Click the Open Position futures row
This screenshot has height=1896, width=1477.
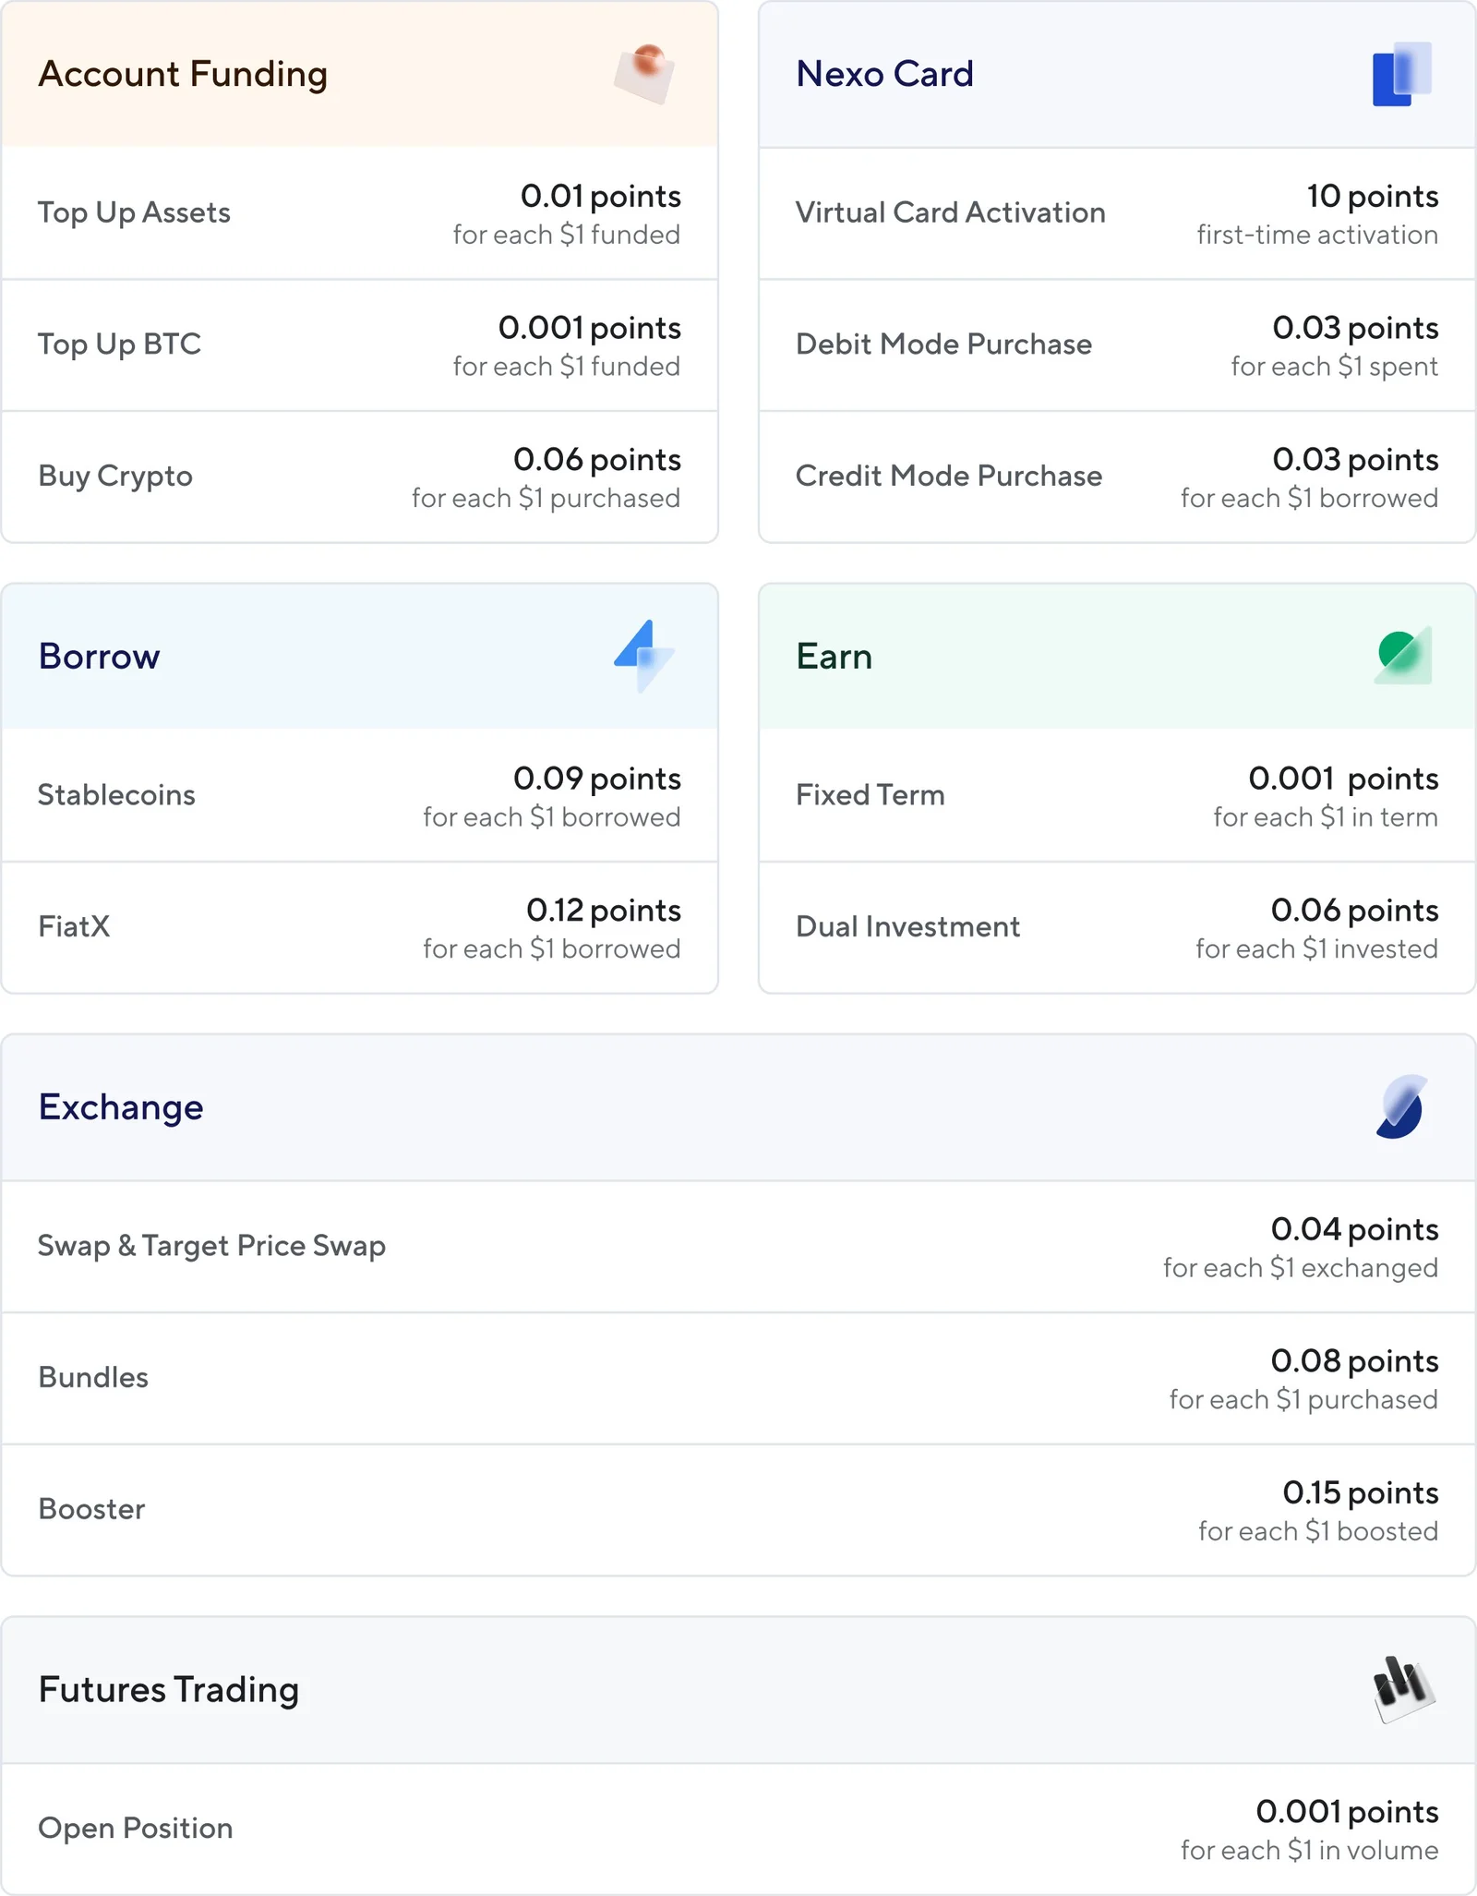pos(738,1830)
